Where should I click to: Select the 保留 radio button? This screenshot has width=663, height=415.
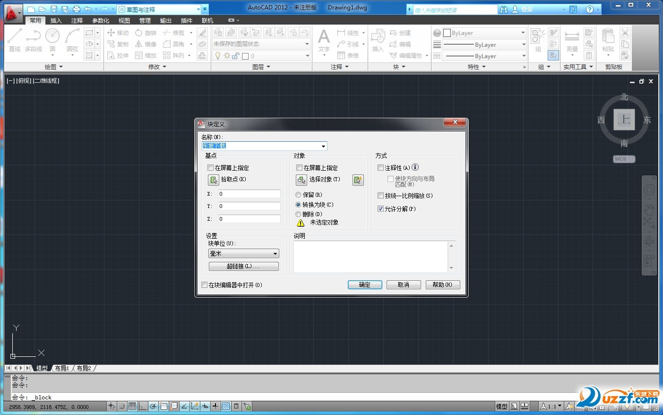click(298, 195)
